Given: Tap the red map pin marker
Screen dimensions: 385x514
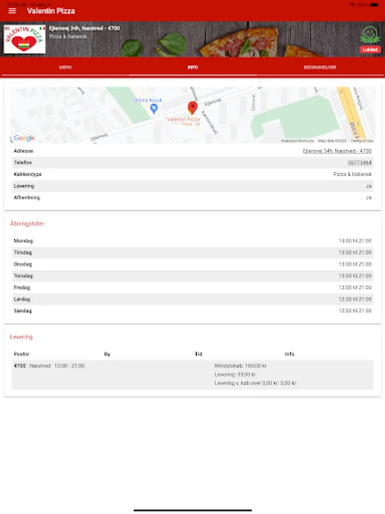Looking at the screenshot, I should point(193,108).
